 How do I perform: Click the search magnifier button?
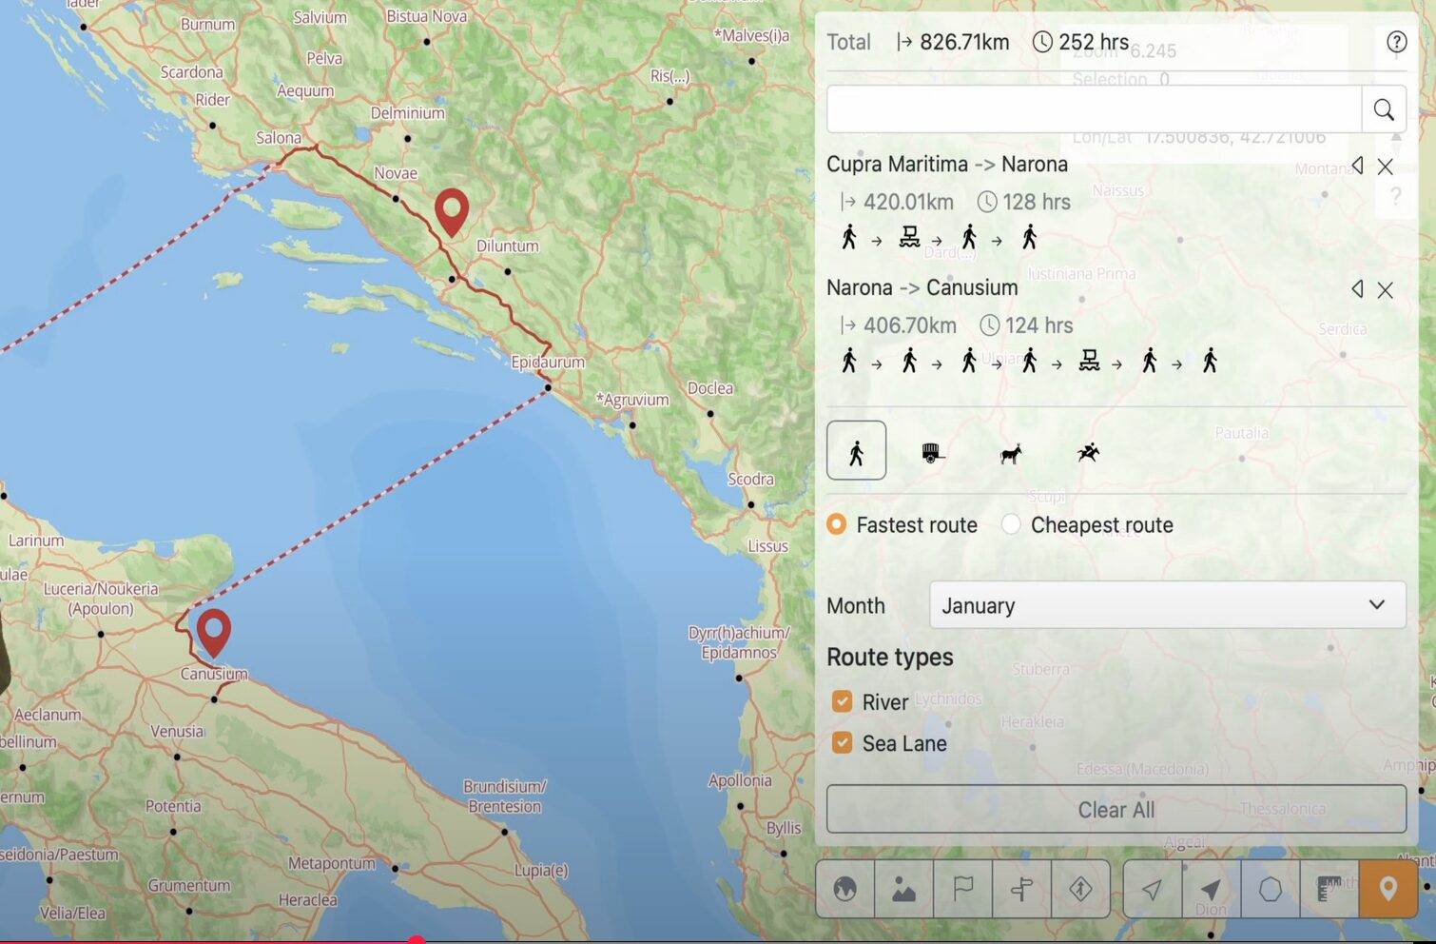tap(1384, 110)
